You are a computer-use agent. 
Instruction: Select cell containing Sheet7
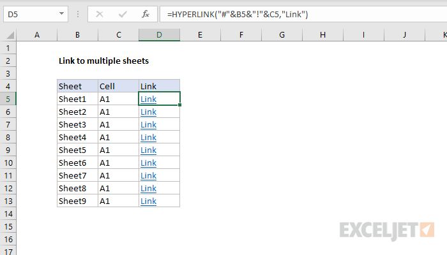[77, 175]
